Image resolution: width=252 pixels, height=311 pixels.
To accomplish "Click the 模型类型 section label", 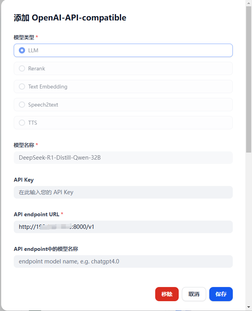I will tap(24, 37).
